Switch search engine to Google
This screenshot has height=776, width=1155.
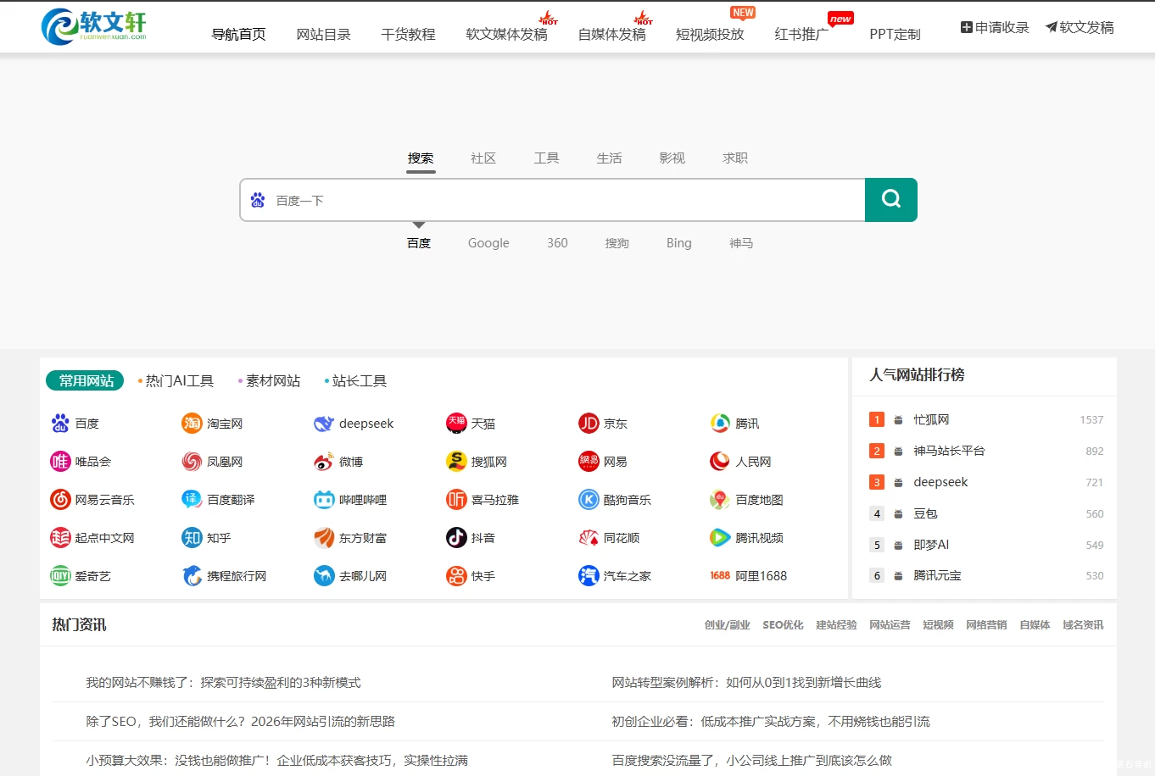[x=488, y=243]
